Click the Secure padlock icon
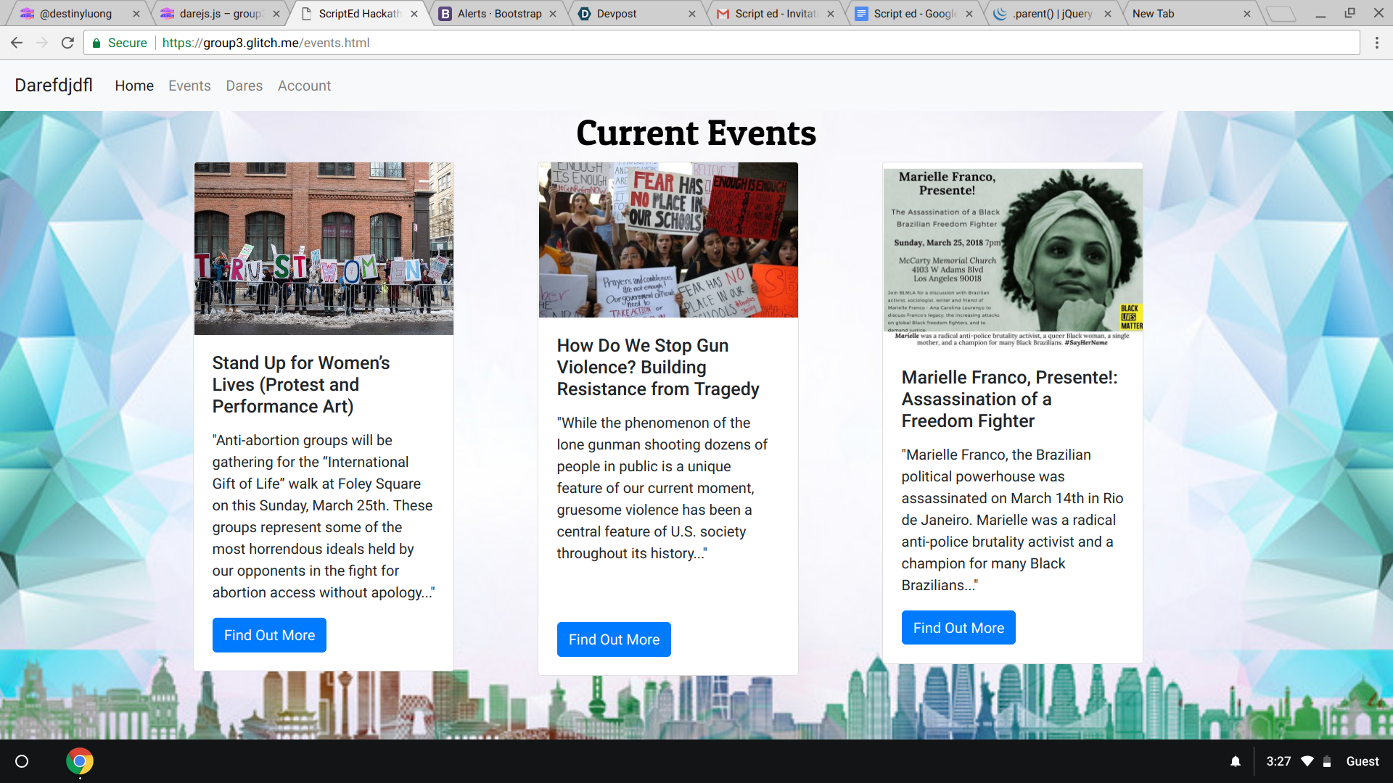The image size is (1393, 783). [96, 43]
